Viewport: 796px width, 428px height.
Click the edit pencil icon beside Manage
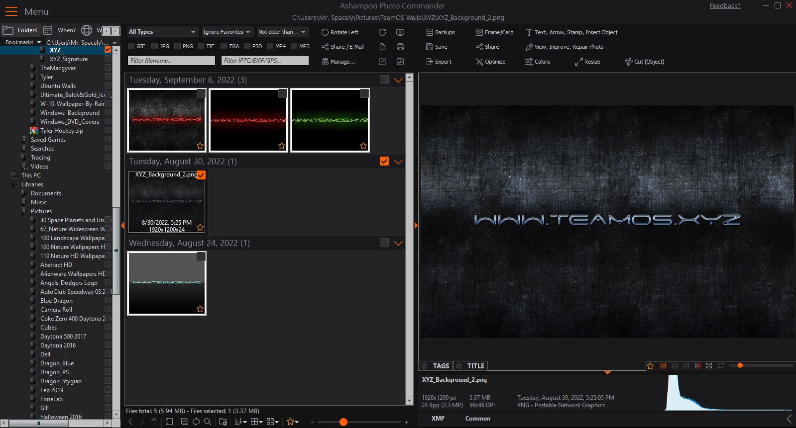(x=382, y=62)
